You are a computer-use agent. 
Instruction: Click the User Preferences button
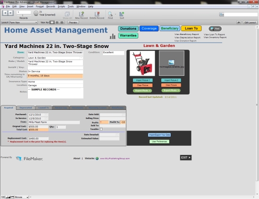[x=159, y=141]
